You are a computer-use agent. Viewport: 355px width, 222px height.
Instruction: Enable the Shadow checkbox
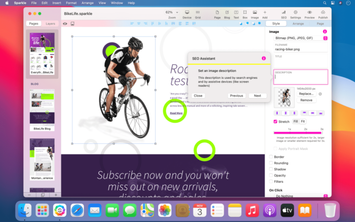point(271,169)
